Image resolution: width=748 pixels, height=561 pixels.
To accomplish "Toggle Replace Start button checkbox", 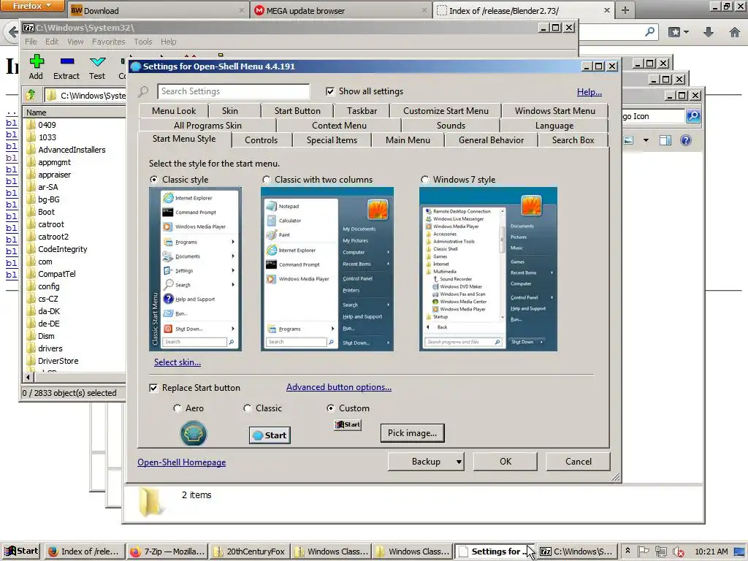I will (x=153, y=388).
